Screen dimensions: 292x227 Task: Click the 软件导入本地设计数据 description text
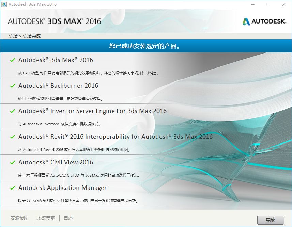coord(74,150)
